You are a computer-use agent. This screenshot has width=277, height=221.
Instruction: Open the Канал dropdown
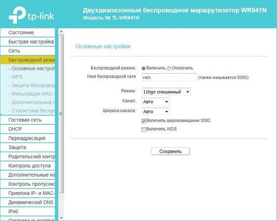(x=155, y=102)
